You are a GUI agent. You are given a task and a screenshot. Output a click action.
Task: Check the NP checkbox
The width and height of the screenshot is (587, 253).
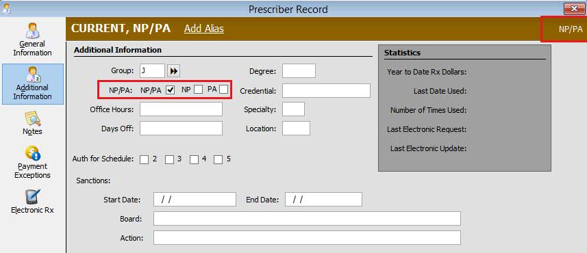click(x=199, y=90)
